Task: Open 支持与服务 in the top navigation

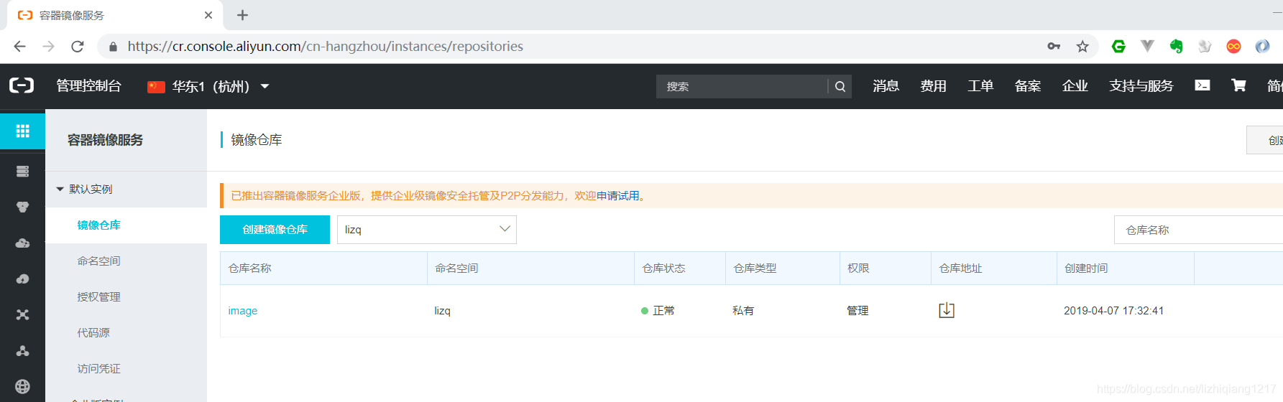Action: [1141, 86]
